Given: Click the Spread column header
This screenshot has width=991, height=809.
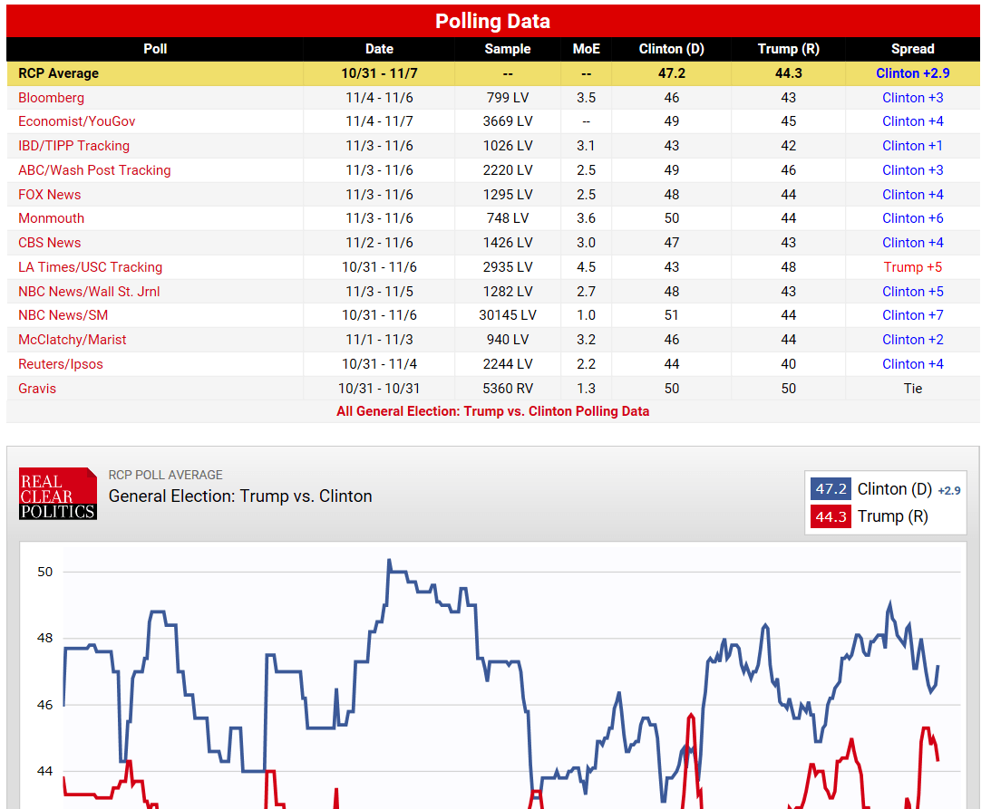Looking at the screenshot, I should tap(913, 49).
